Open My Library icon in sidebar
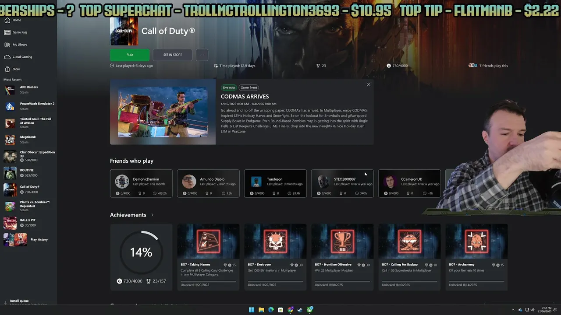The height and width of the screenshot is (315, 561). 7,45
